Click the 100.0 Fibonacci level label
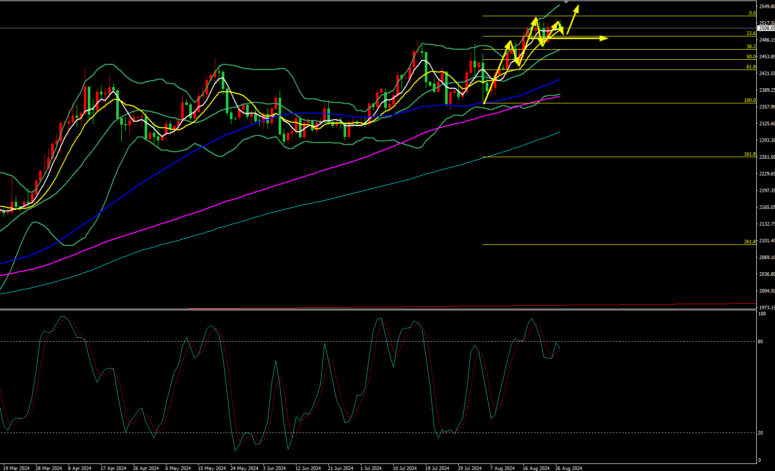 [750, 100]
